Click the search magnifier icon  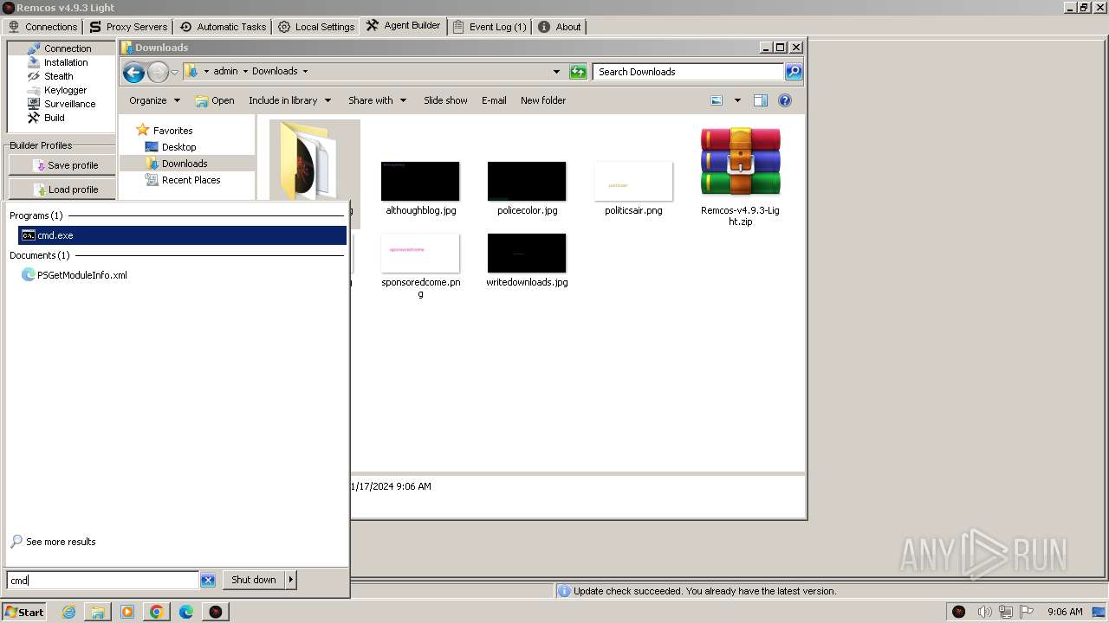point(794,72)
